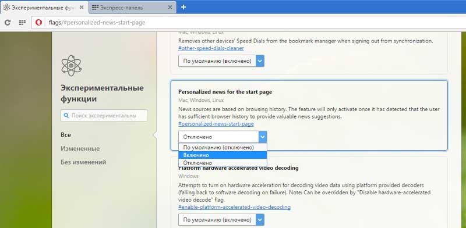Image resolution: width=466 pixels, height=228 pixels.
Task: Choose Отключено in the dropdown list
Action: 223,163
